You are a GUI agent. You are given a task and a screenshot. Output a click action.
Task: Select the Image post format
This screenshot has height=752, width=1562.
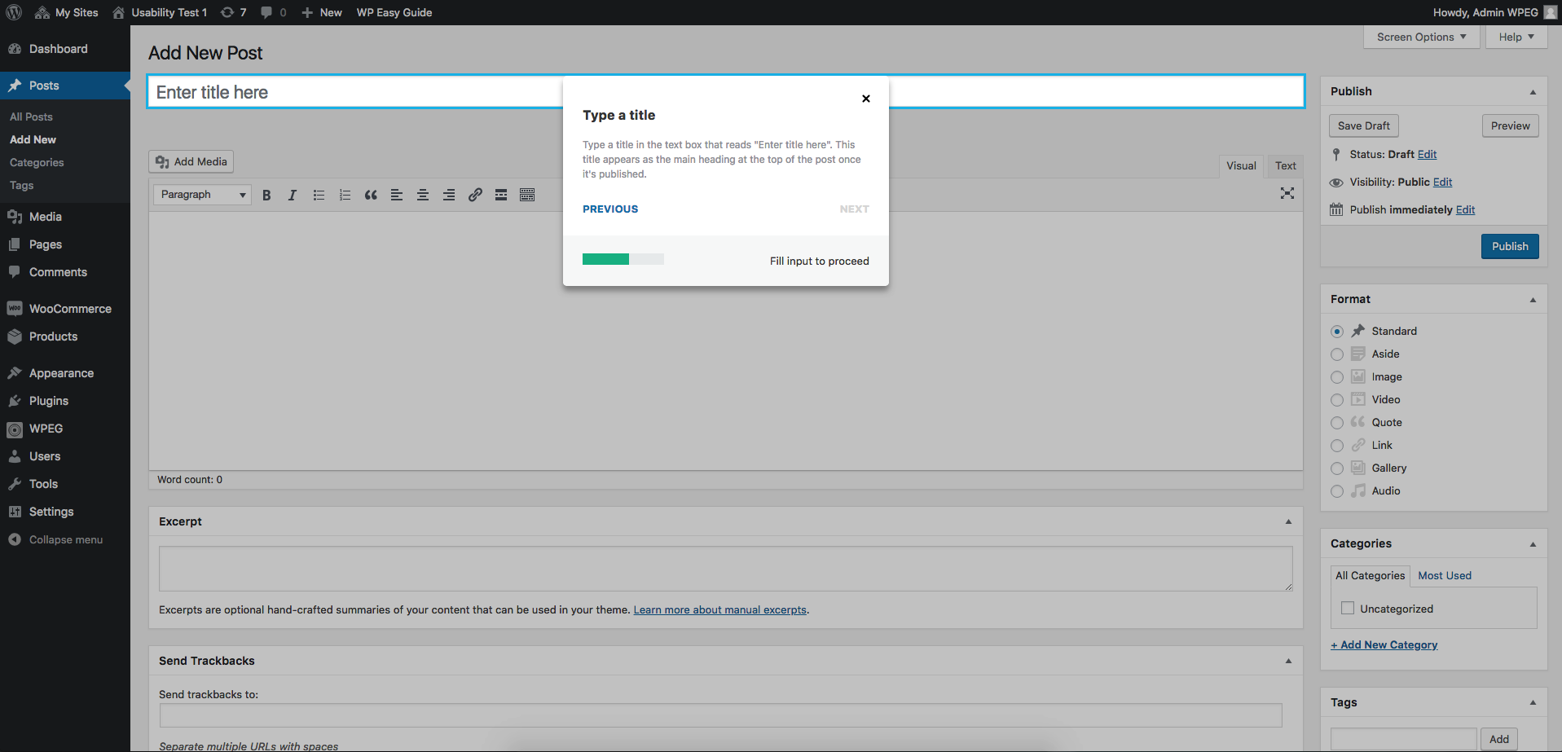(1337, 377)
